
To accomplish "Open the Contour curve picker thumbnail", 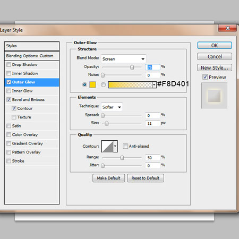I will [107, 146].
